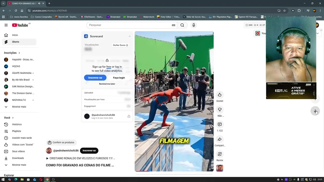Open the Windows Start menu

point(3,179)
